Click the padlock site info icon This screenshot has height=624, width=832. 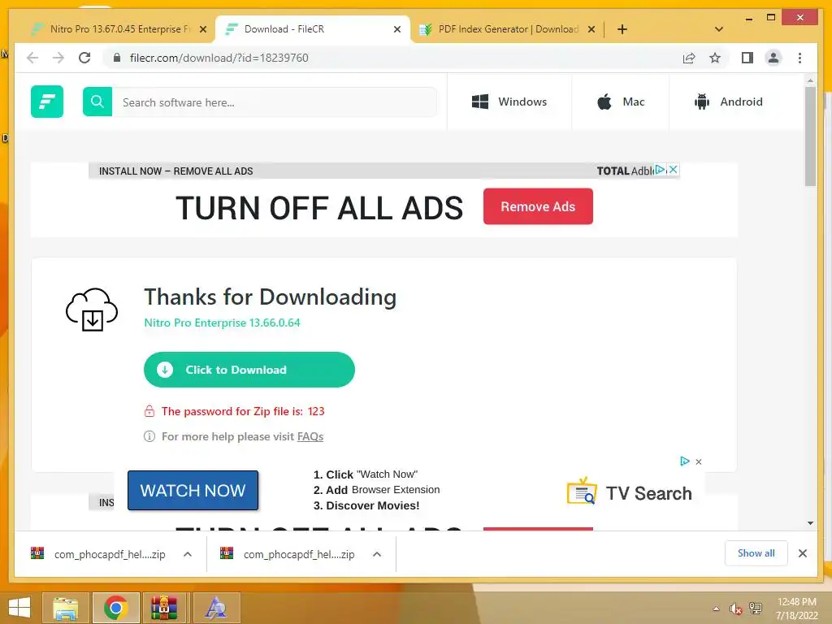(x=117, y=58)
